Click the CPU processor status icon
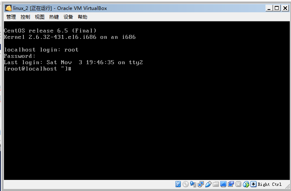The height and width of the screenshot is (191, 291). [239, 184]
